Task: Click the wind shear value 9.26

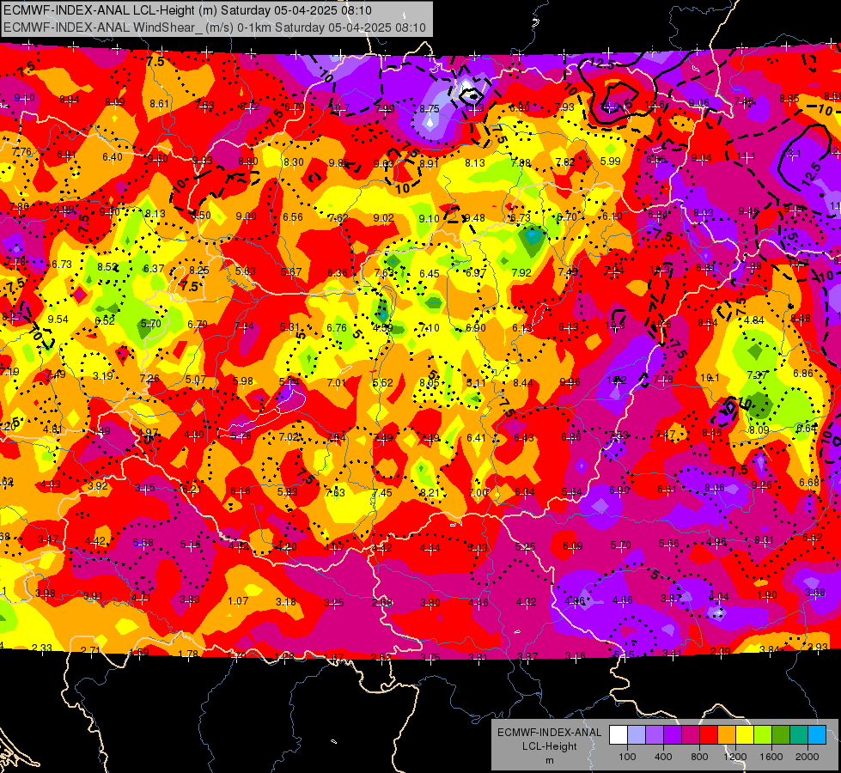Action: [x=762, y=485]
